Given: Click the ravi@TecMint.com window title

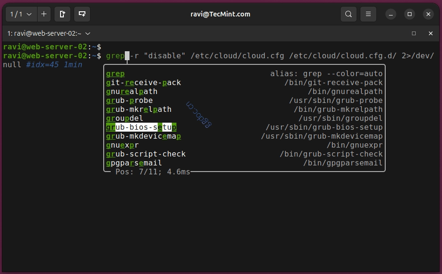Looking at the screenshot, I should click(221, 14).
